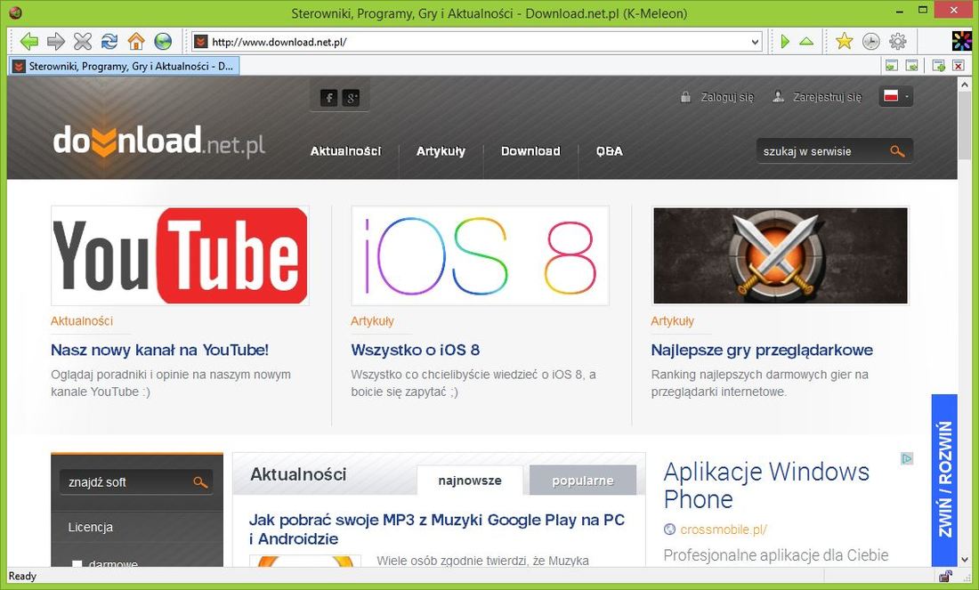This screenshot has width=979, height=590.
Task: Click the download.net.pl site logo
Action: [x=159, y=141]
